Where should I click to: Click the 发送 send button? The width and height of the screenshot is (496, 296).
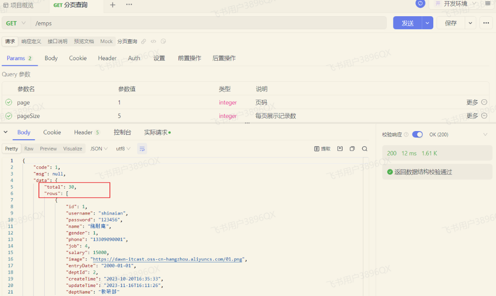407,23
